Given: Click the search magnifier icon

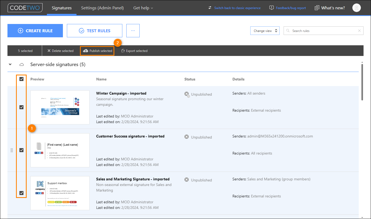Looking at the screenshot, I should coord(288,31).
